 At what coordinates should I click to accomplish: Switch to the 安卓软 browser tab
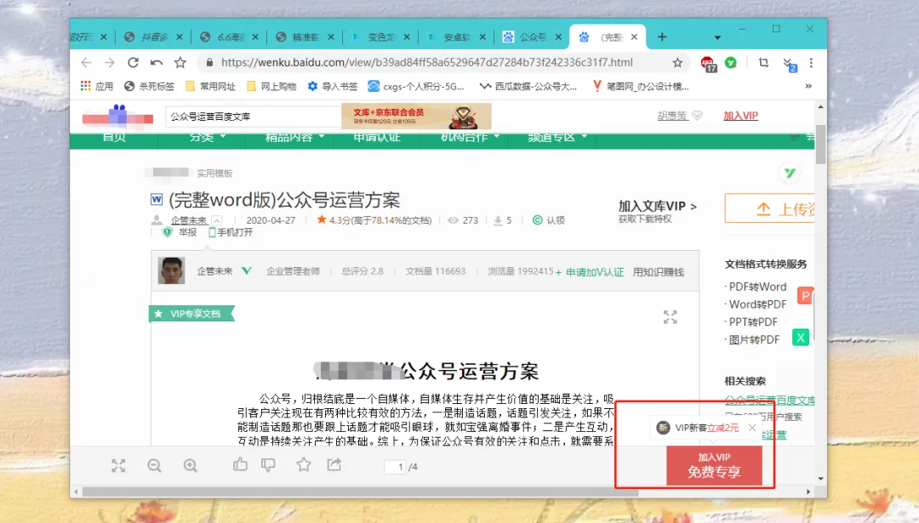457,37
